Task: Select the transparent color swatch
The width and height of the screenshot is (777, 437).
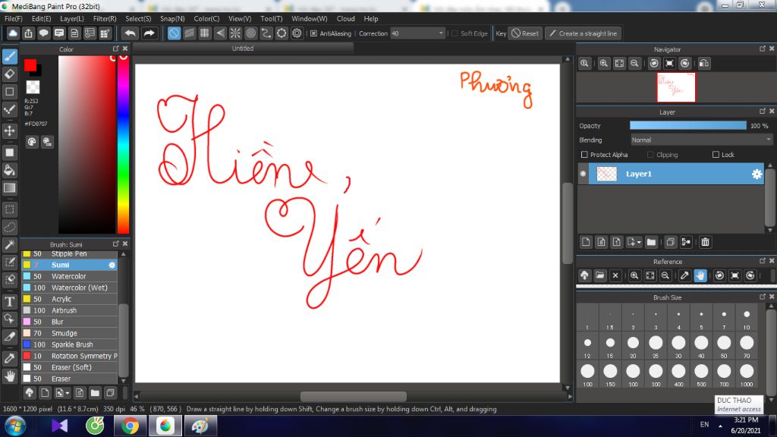Action: point(33,86)
